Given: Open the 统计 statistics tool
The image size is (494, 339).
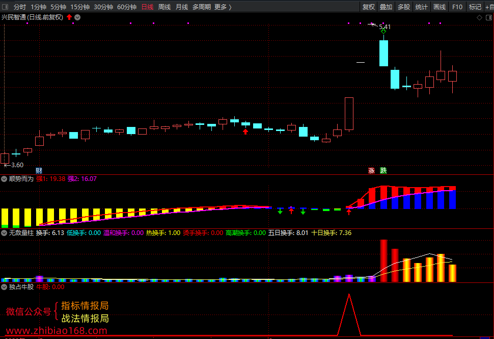Looking at the screenshot, I should pyautogui.click(x=421, y=7).
